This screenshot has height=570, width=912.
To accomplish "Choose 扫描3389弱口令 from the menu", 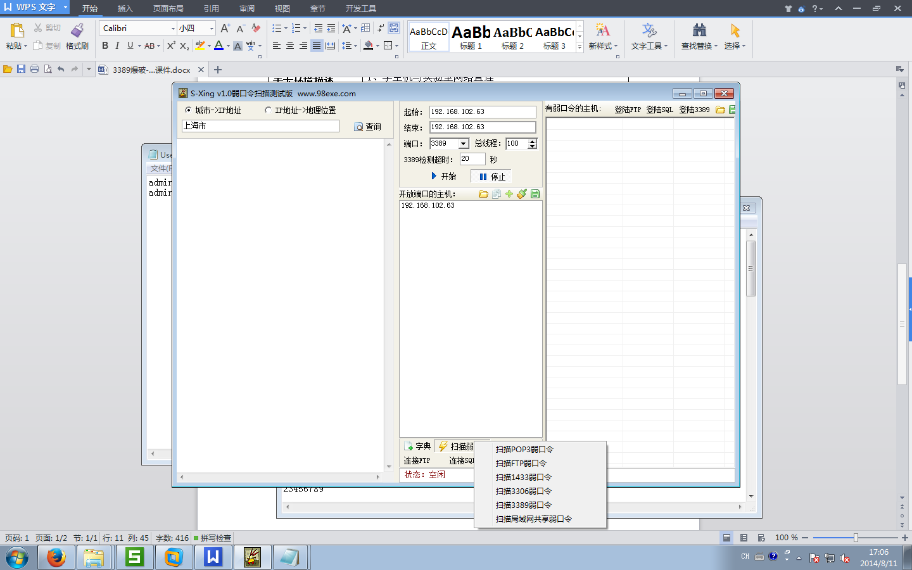I will (540, 505).
